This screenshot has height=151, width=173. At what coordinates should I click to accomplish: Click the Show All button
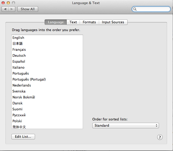point(27,9)
